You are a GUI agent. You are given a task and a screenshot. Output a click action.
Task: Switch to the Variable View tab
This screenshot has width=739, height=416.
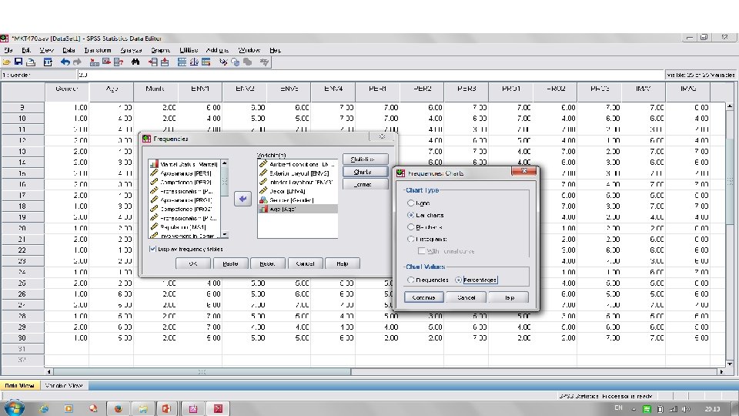(x=64, y=385)
